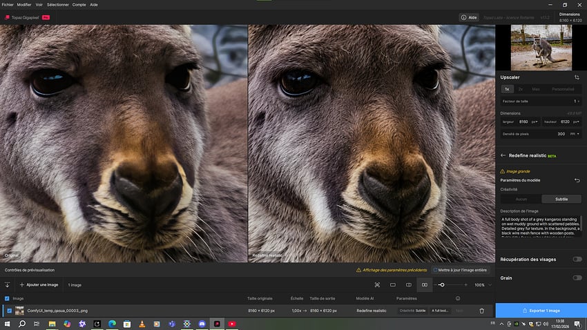
Task: Open the px unit dropdown beside largeur
Action: pyautogui.click(x=535, y=122)
